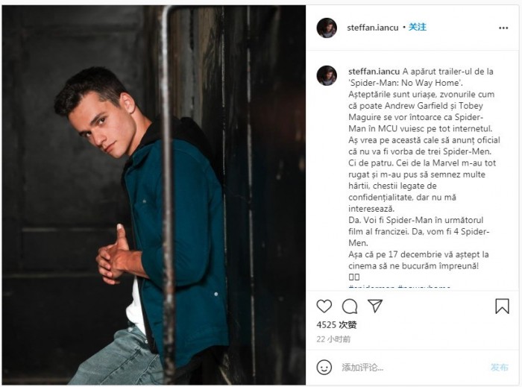View who liked via 4525 次赞
The height and width of the screenshot is (387, 522).
(336, 325)
